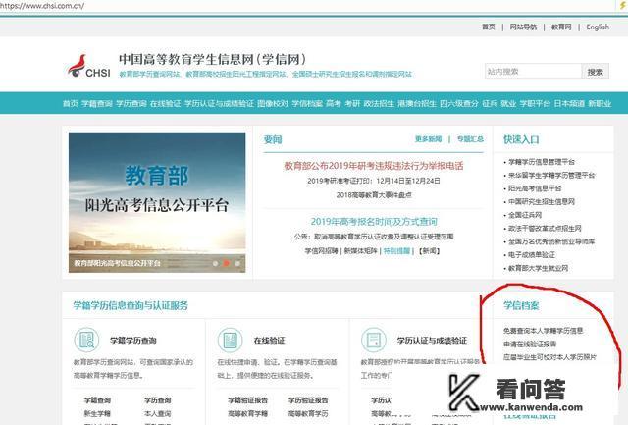The image size is (628, 425).
Task: Open 图像校对 in the navigation bar
Action: tap(273, 103)
